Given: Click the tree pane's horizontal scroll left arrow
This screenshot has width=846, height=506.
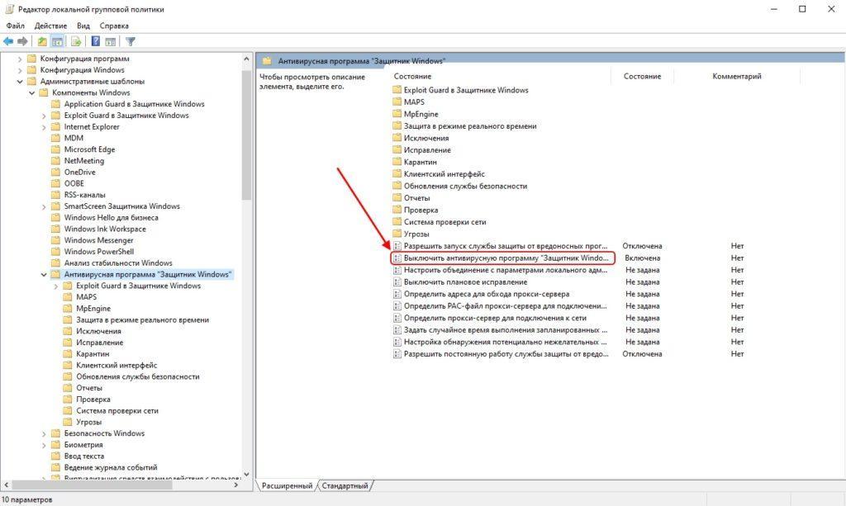Looking at the screenshot, I should point(6,485).
